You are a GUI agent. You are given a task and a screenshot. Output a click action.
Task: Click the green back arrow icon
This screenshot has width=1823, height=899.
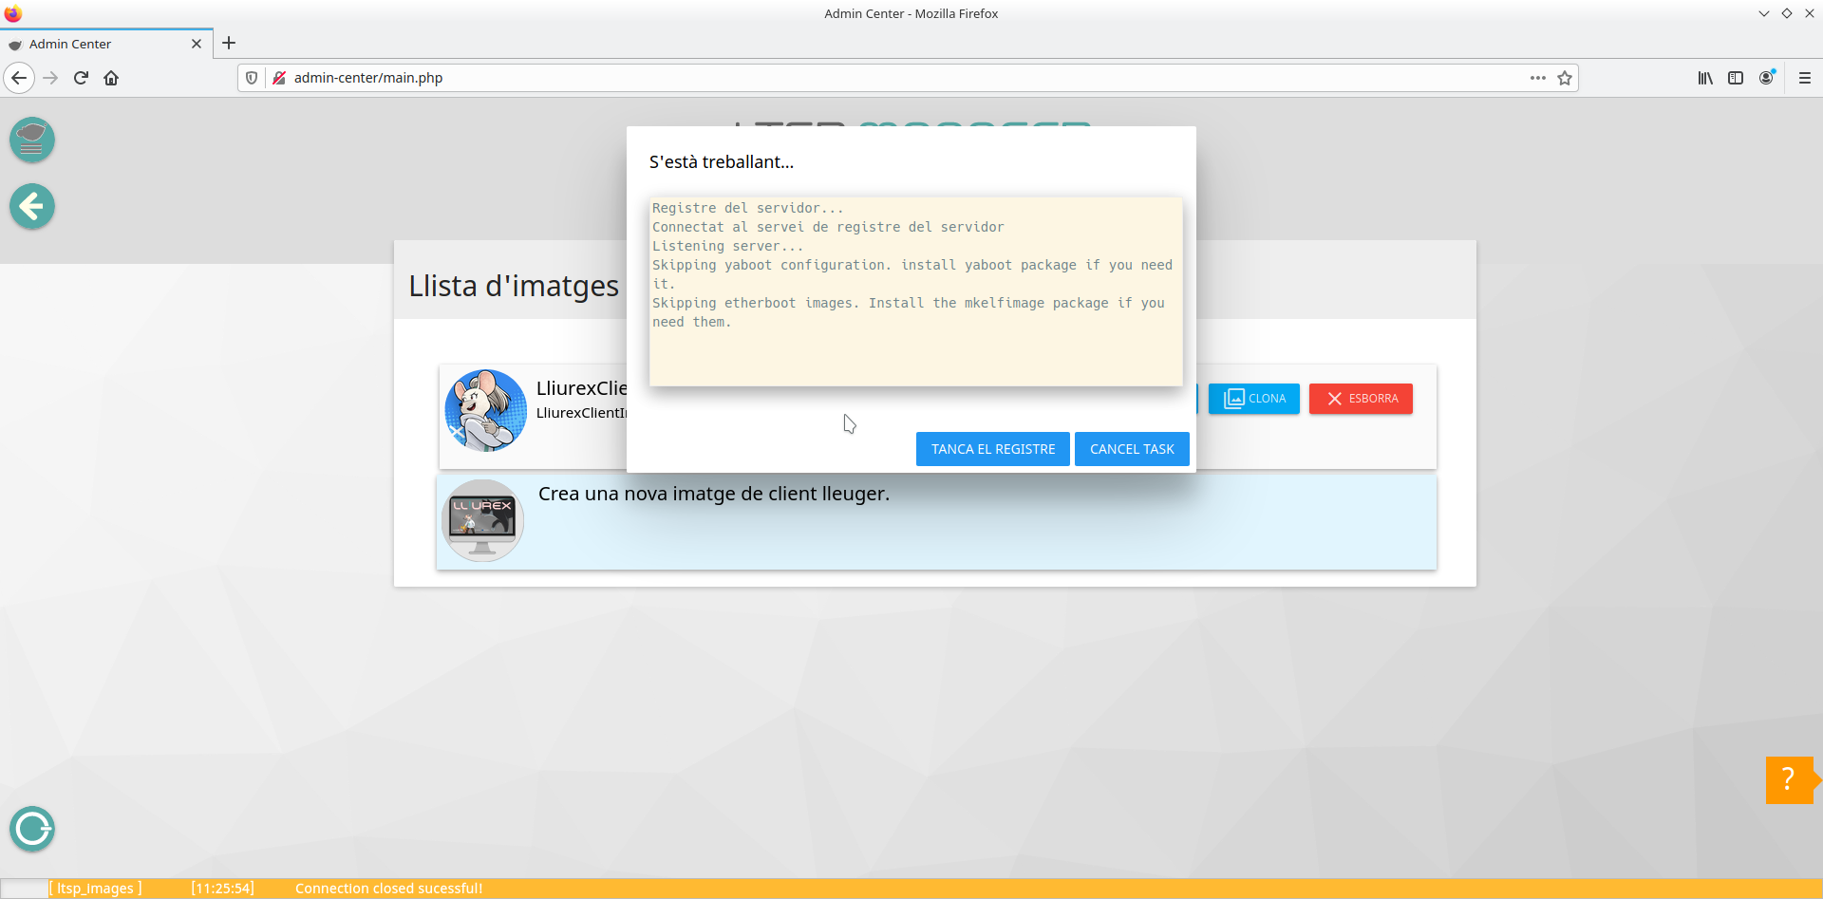coord(32,206)
